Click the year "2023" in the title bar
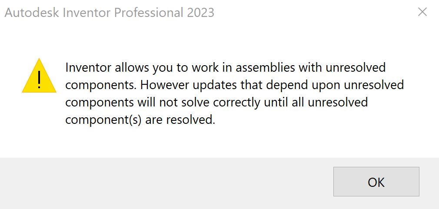This screenshot has width=439, height=209. pos(200,13)
